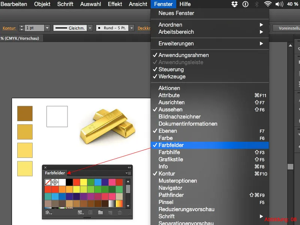Uncheck the highlighted Farbfelder entry
The image size is (300, 225).
click(210, 145)
